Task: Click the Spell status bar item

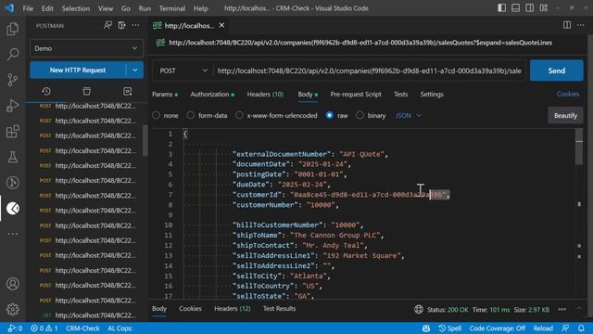Action: point(450,328)
